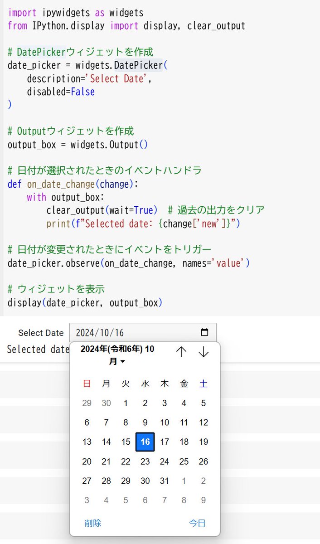Choose date 3 in the first week row
320x544 pixels.
(165, 403)
